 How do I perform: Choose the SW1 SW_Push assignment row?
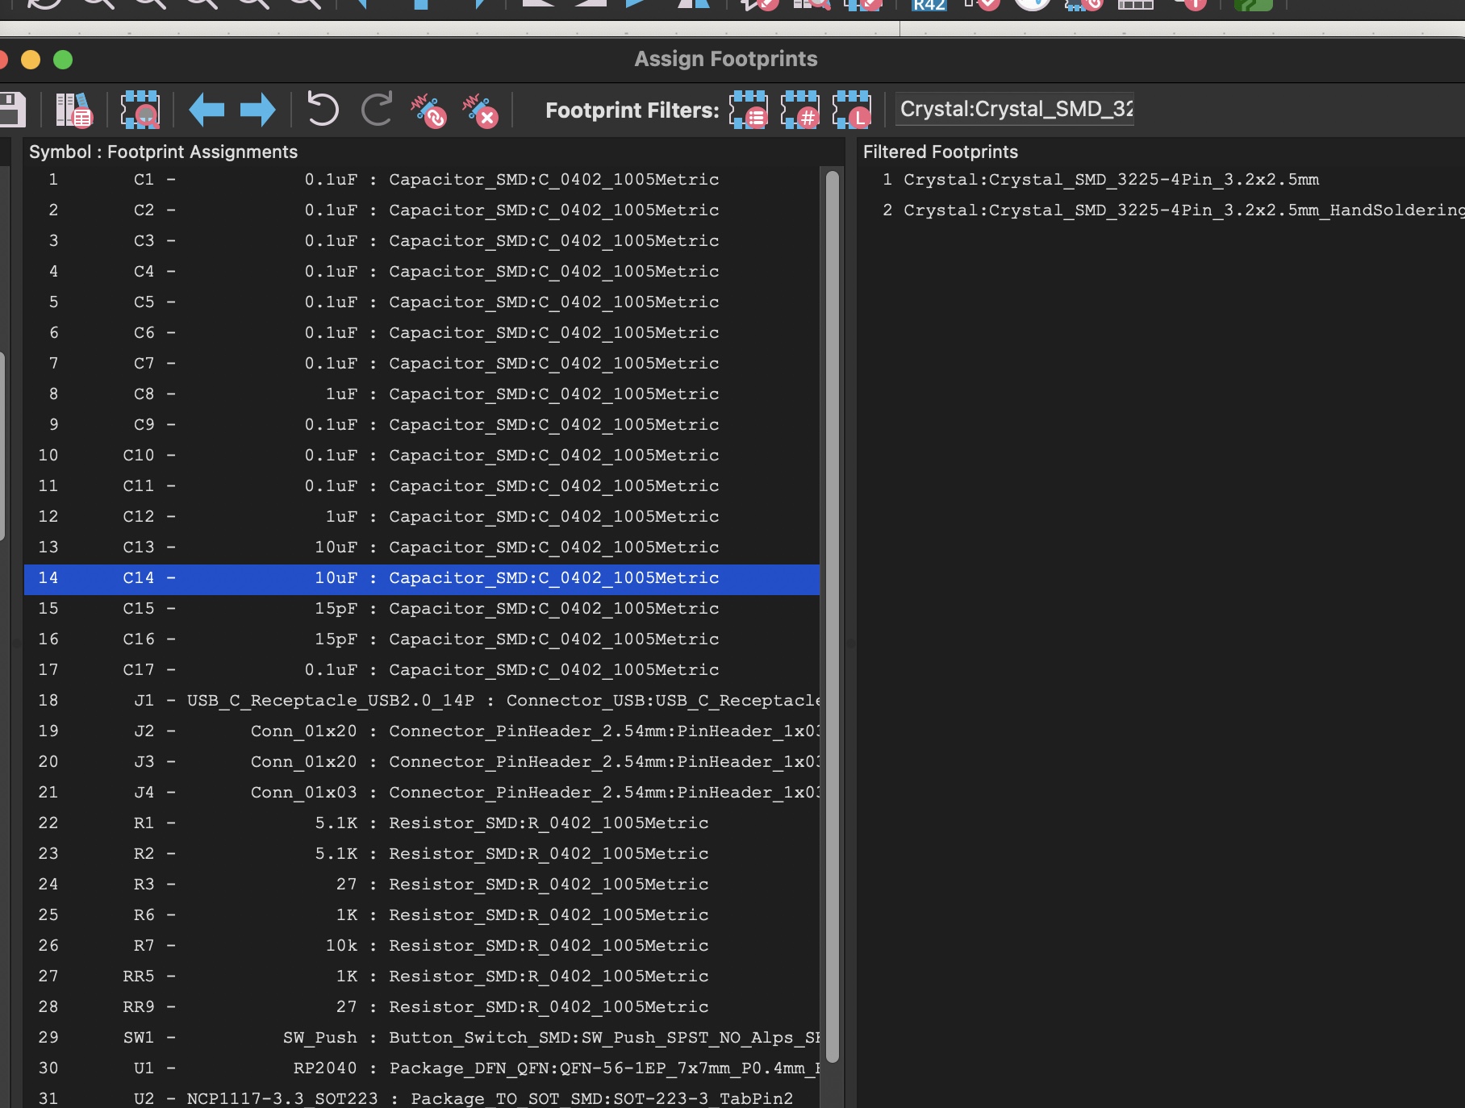point(419,1038)
